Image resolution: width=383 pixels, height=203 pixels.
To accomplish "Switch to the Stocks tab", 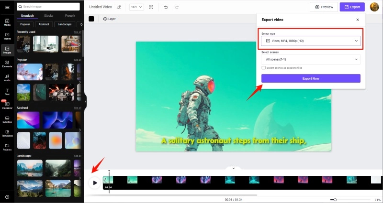I will [49, 16].
